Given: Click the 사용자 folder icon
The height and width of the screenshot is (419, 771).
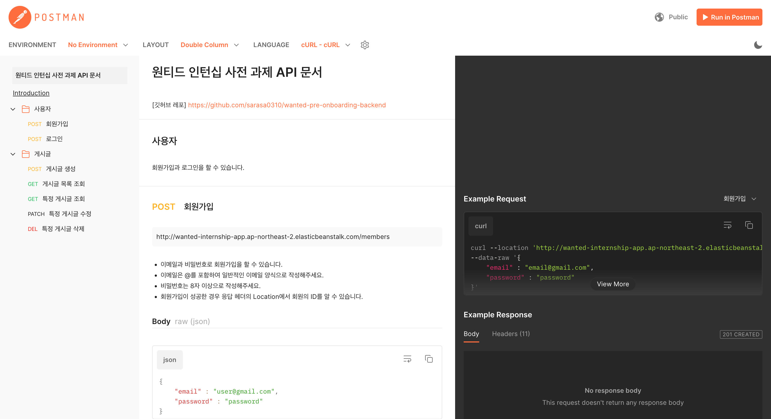Looking at the screenshot, I should [25, 109].
